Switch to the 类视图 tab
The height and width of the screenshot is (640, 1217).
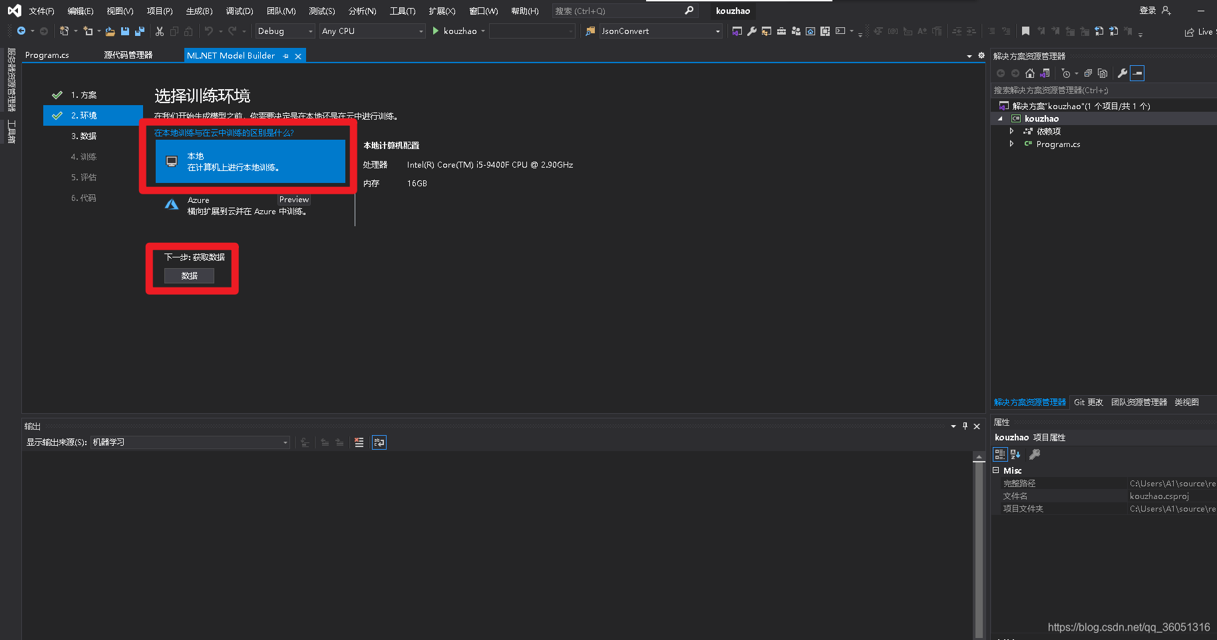coord(1186,402)
